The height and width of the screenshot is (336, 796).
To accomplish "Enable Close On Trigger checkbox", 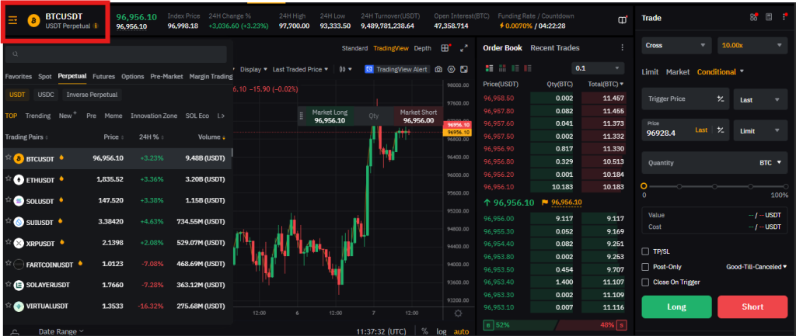I will pyautogui.click(x=645, y=282).
